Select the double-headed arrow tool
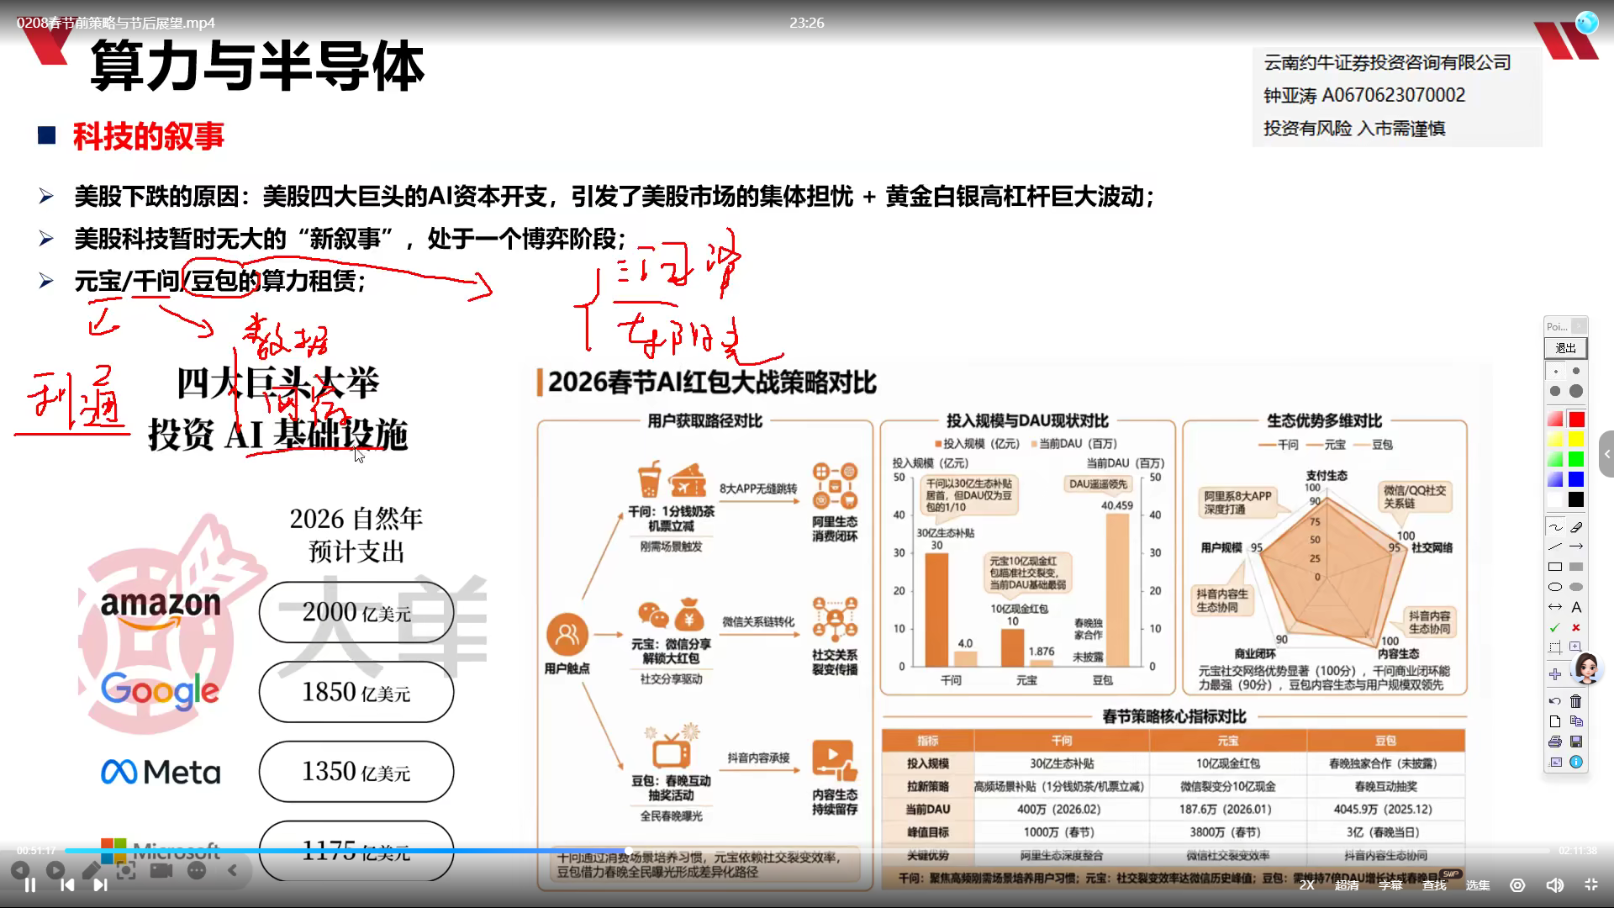1614x908 pixels. tap(1555, 607)
